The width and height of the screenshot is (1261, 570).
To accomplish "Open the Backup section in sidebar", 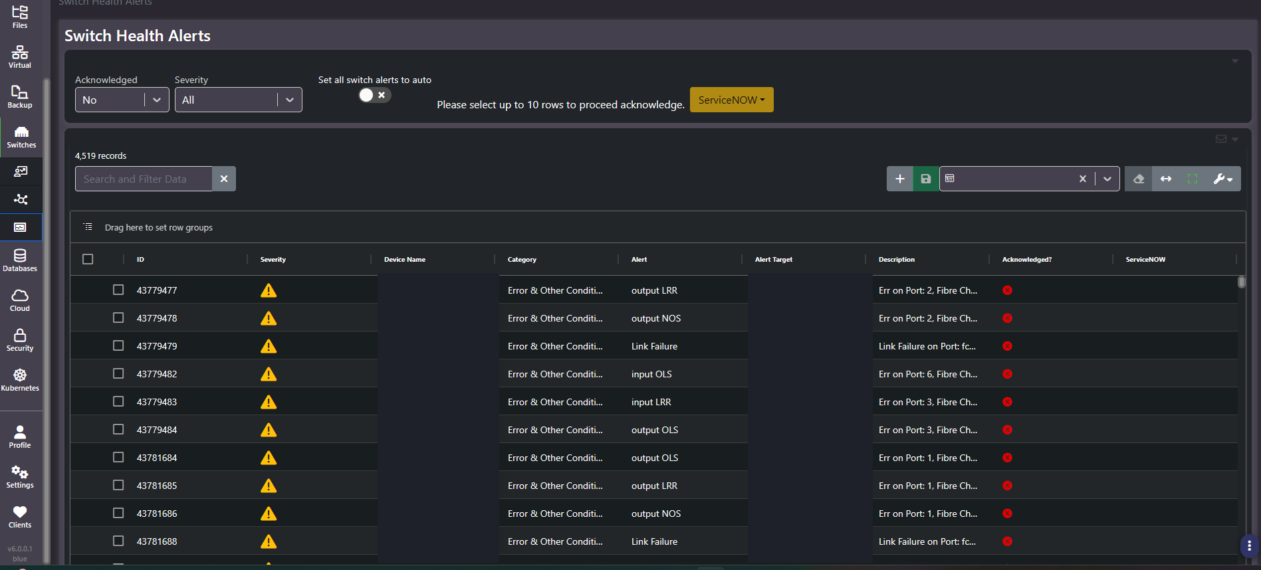I will (20, 96).
